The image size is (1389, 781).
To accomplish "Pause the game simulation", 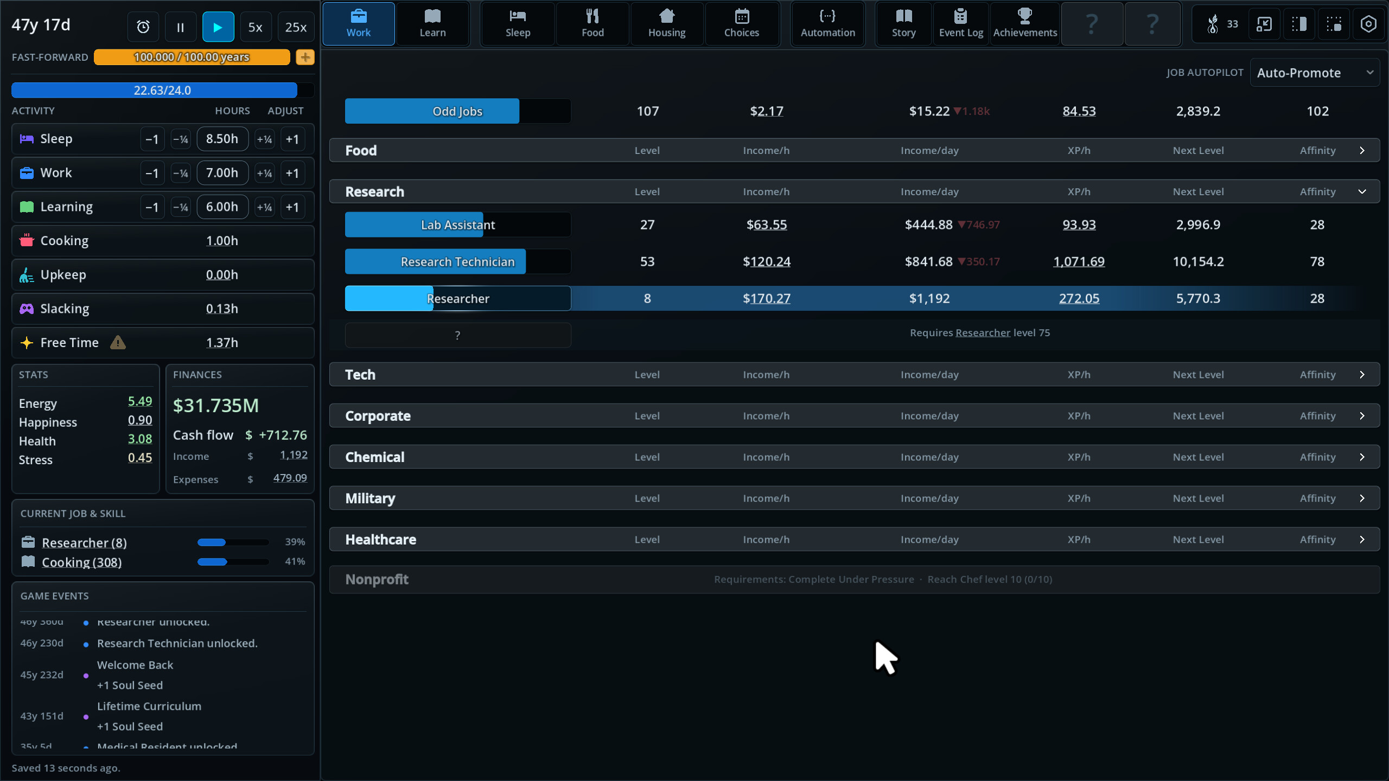I will click(x=181, y=27).
